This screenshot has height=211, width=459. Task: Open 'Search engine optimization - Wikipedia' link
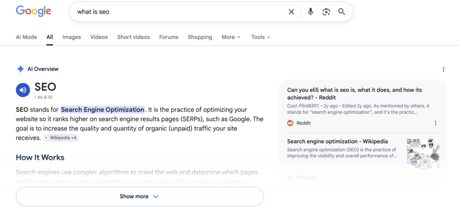338,142
